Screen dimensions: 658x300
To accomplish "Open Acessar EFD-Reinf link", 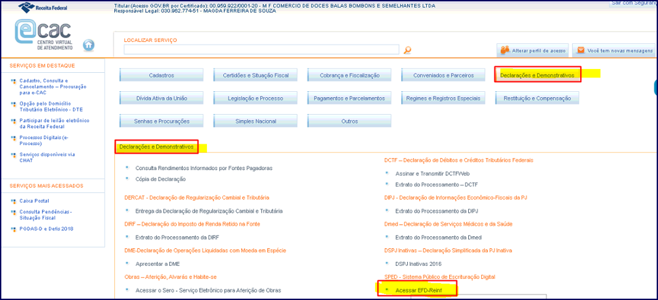I will pos(419,290).
